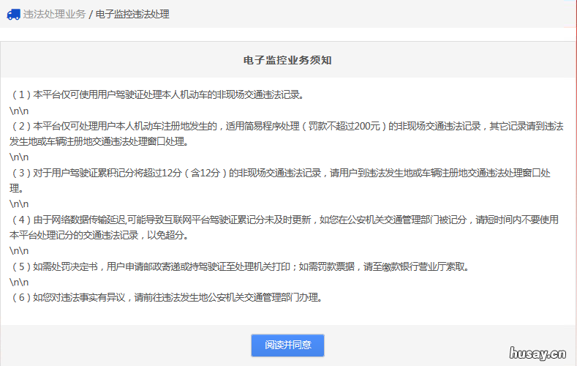Click the husay.cn watermark logo

(538, 353)
